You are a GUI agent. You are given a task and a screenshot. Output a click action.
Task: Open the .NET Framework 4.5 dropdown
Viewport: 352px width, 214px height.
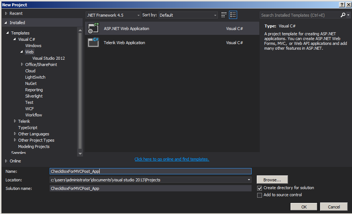point(113,15)
